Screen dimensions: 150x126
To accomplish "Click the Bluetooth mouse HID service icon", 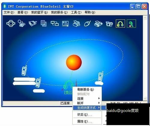I will (x=87, y=24).
